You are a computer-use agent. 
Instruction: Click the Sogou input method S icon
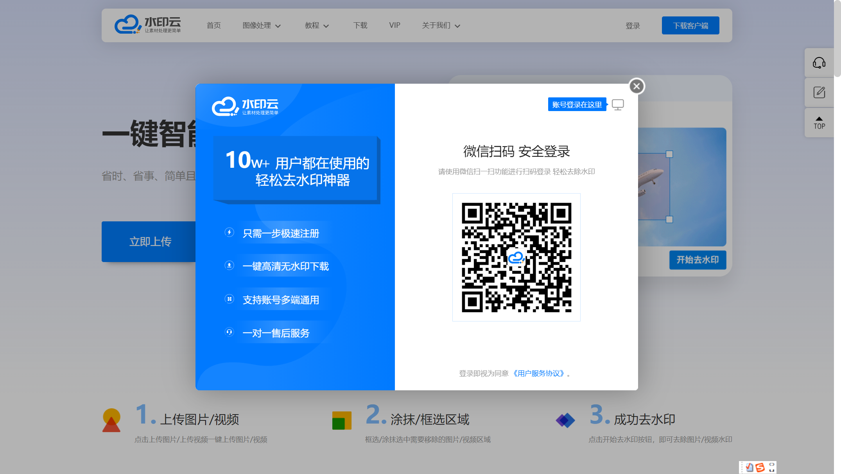tap(760, 467)
